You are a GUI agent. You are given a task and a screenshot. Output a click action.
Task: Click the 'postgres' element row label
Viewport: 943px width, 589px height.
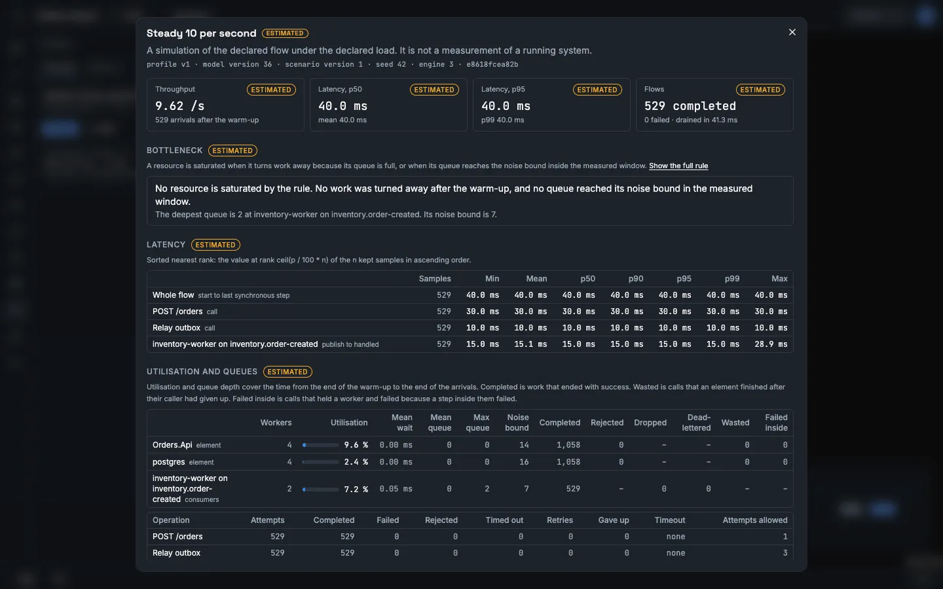(169, 462)
